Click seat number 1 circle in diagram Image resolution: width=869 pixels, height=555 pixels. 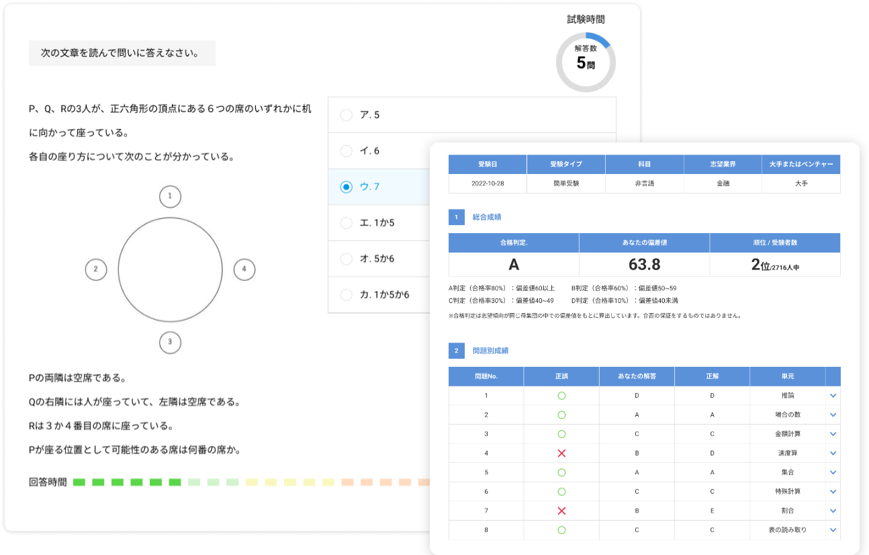pyautogui.click(x=170, y=197)
